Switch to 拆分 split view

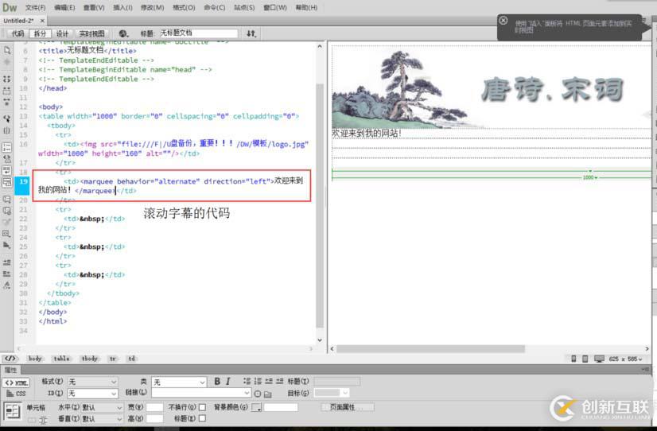click(40, 33)
